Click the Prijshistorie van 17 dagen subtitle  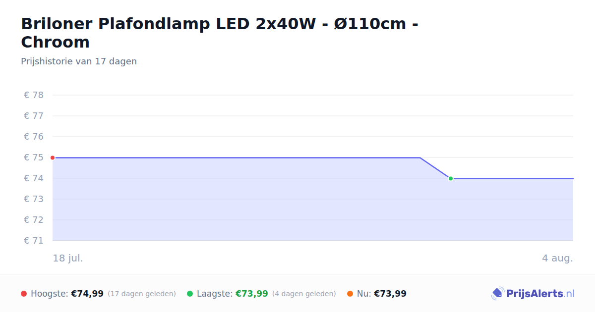point(79,61)
